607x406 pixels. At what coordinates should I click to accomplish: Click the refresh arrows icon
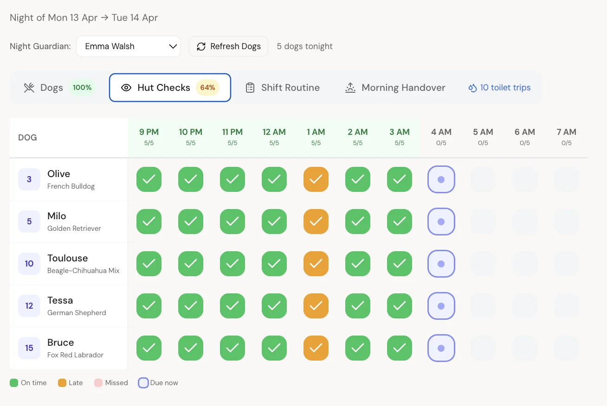201,46
